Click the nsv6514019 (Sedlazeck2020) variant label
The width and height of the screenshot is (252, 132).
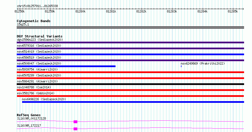pos(39,52)
